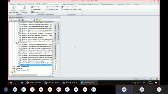Viewport: 168px width, 94px height.
Task: Open Шаблоны контрольных точек
Action: click(x=71, y=9)
